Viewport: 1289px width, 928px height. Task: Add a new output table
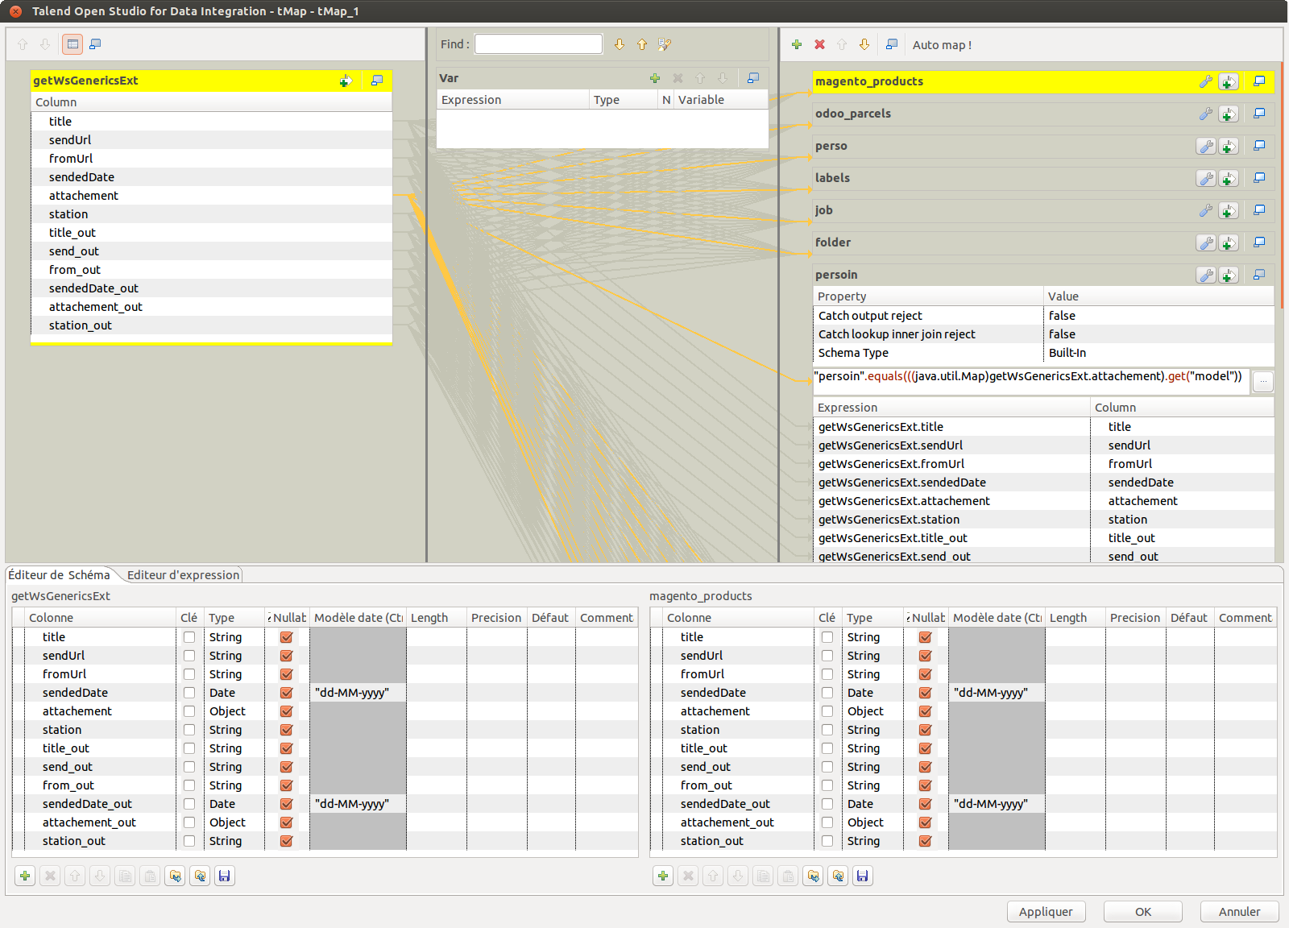797,44
